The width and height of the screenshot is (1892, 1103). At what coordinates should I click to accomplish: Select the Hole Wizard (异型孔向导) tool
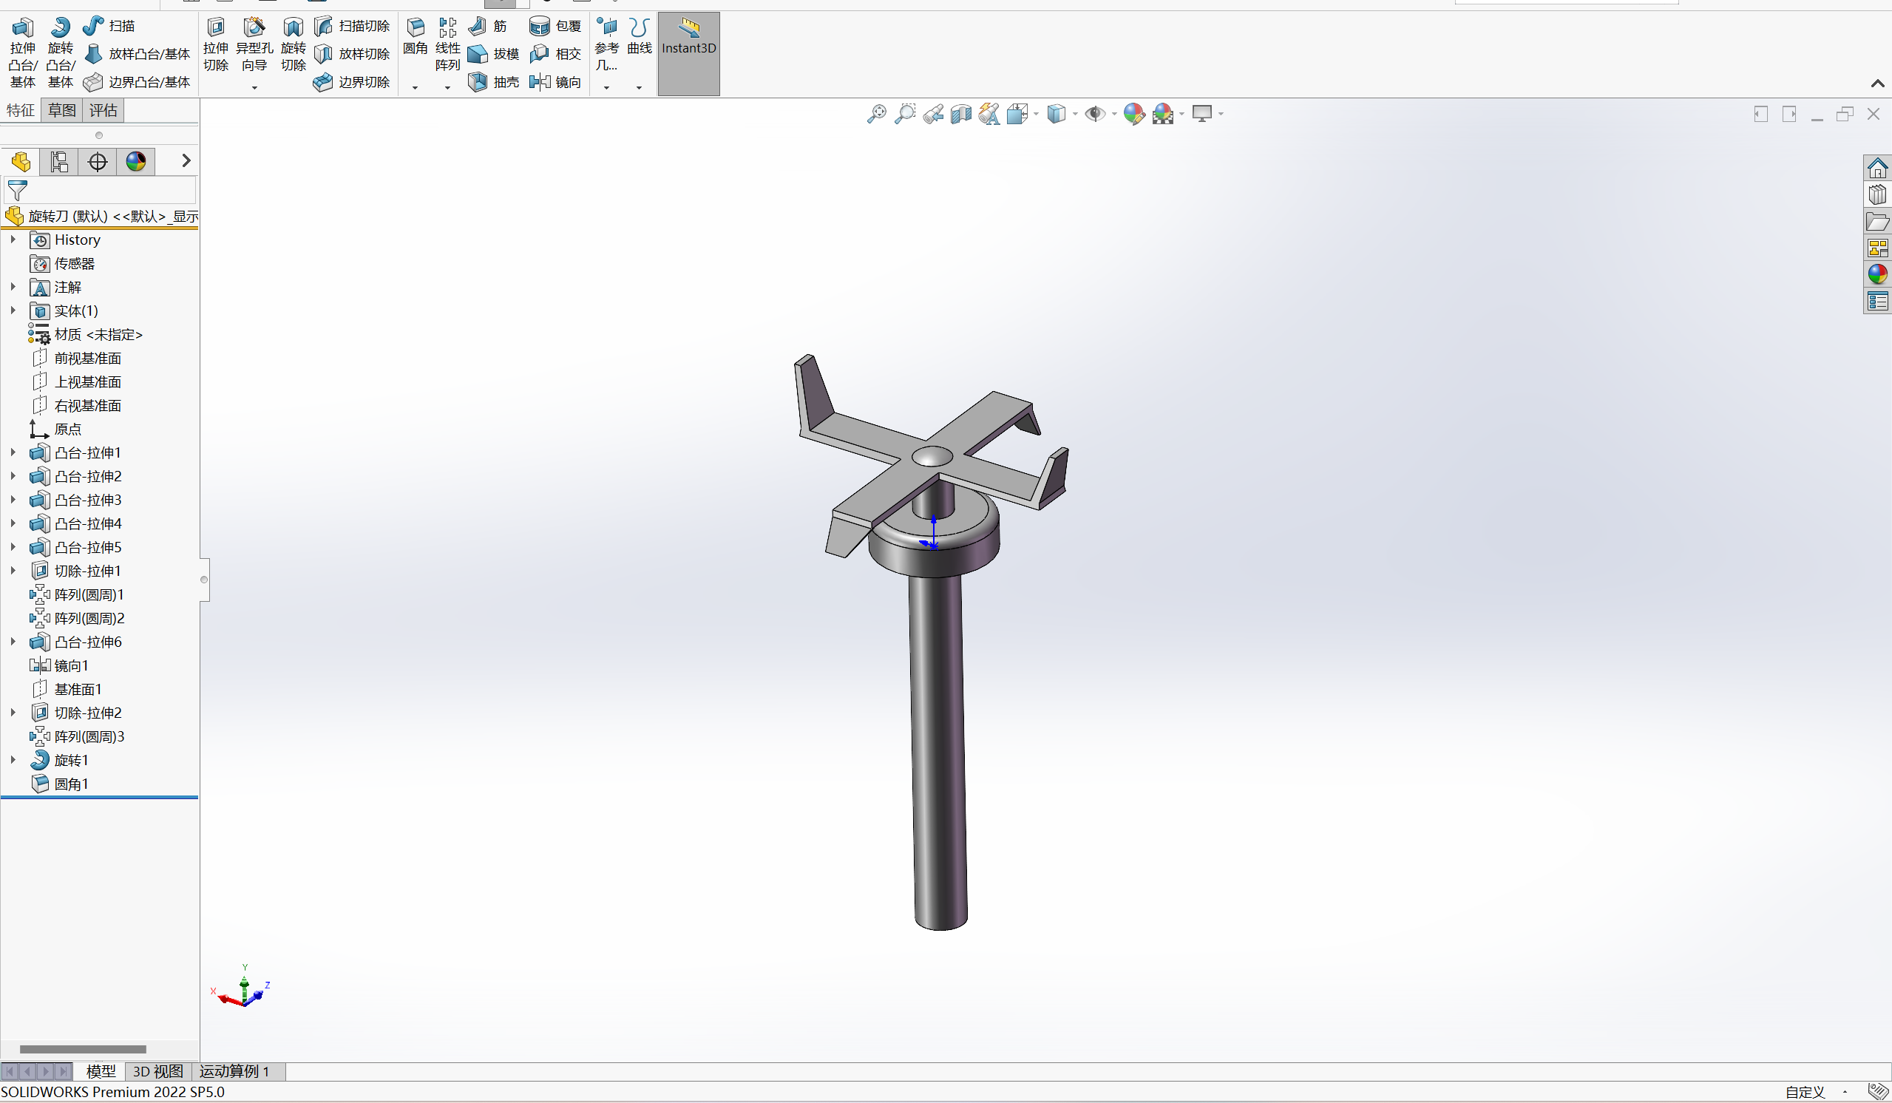254,30
